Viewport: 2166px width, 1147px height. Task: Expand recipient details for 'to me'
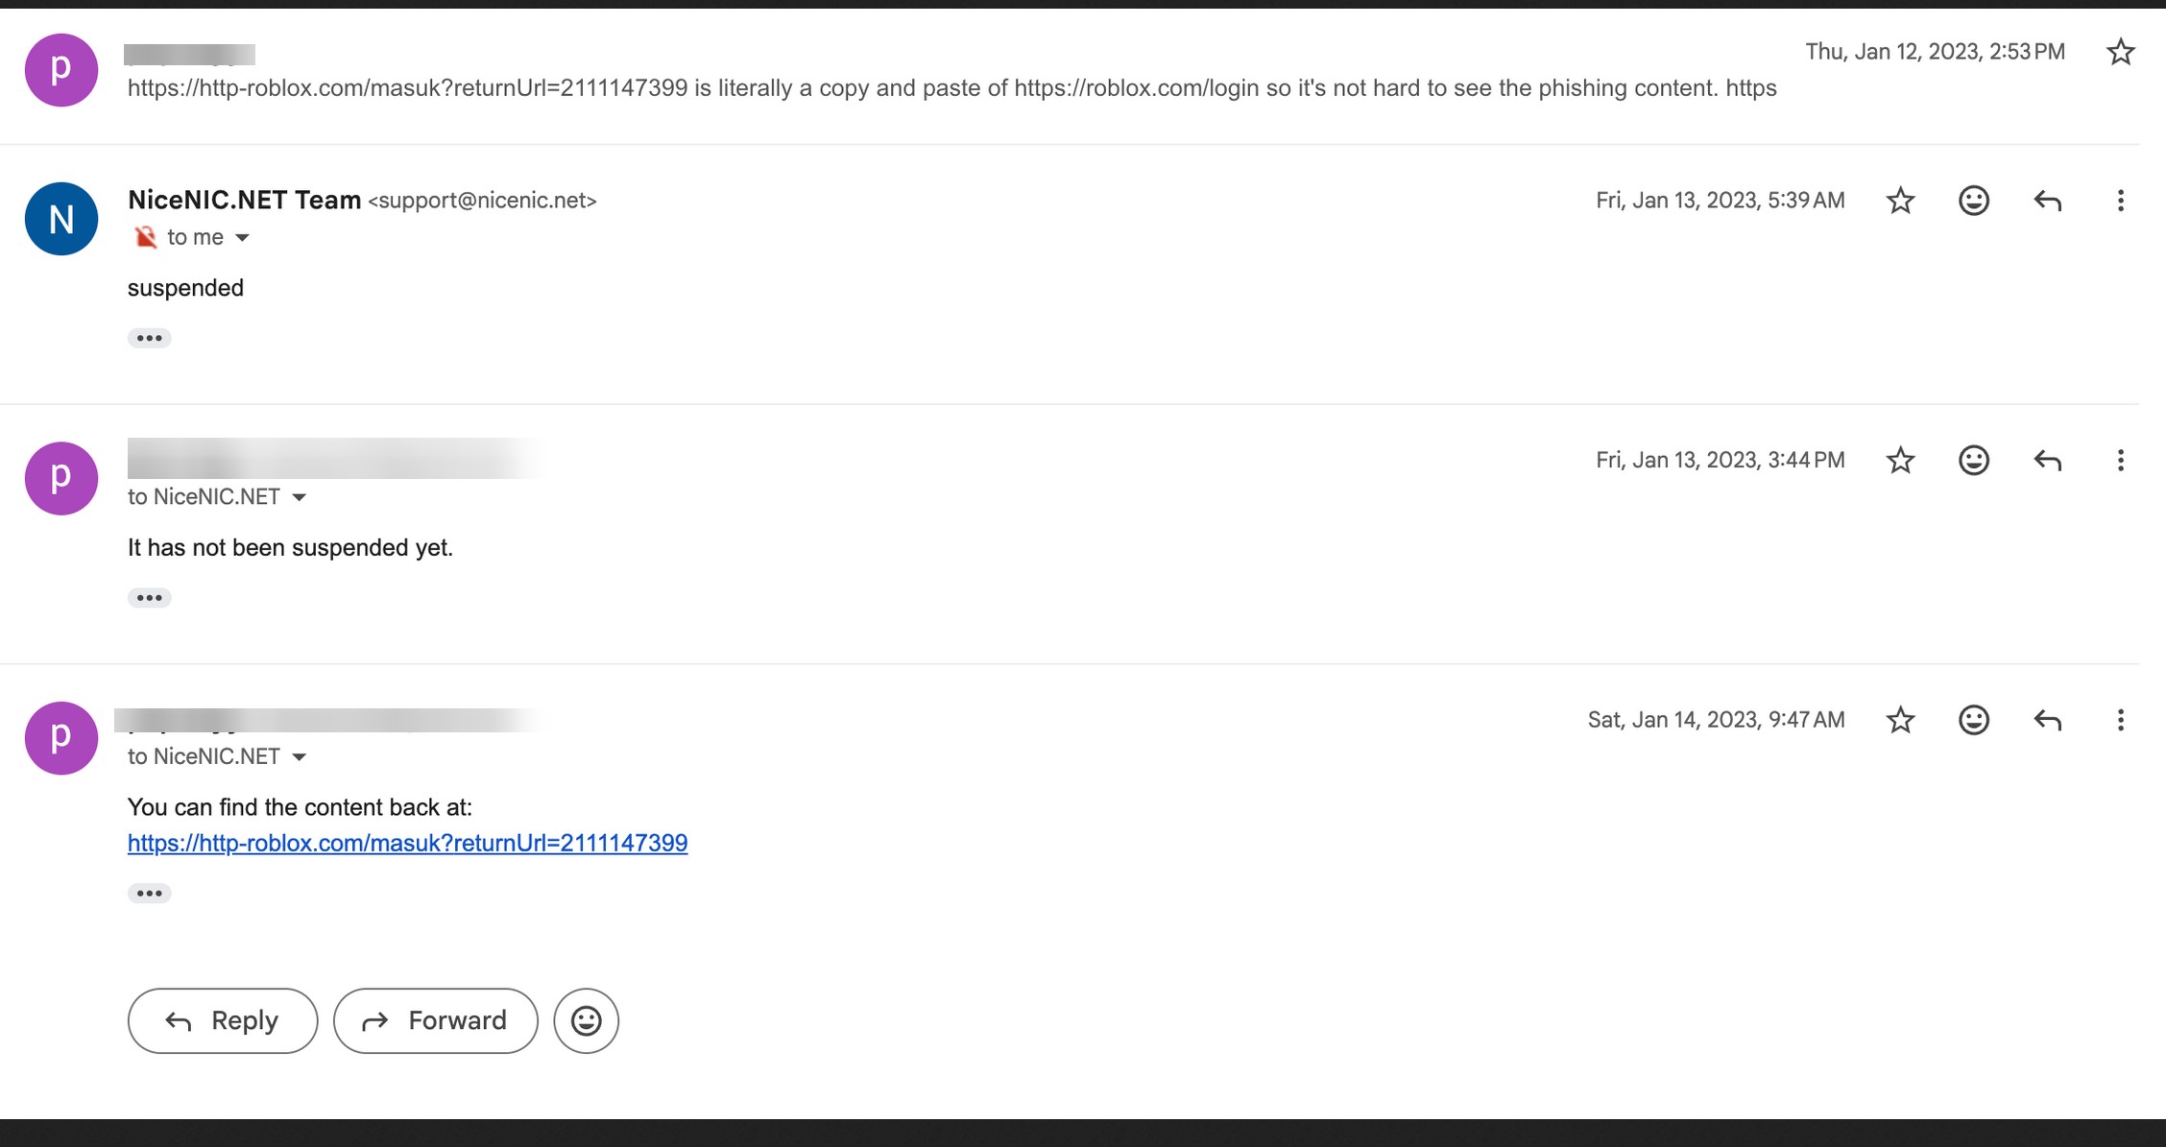pyautogui.click(x=242, y=238)
